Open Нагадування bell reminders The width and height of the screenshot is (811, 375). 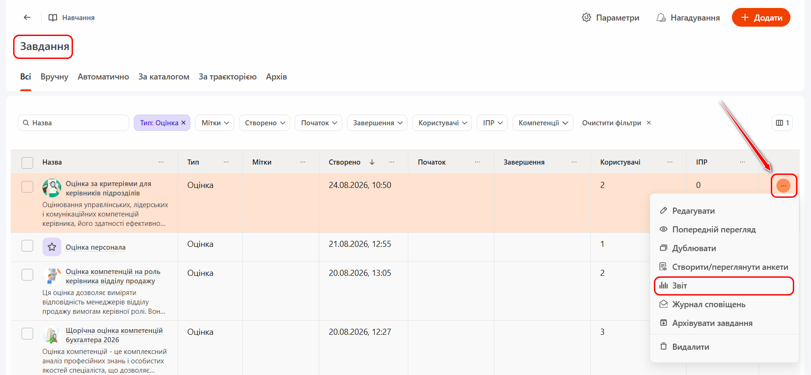coord(688,18)
